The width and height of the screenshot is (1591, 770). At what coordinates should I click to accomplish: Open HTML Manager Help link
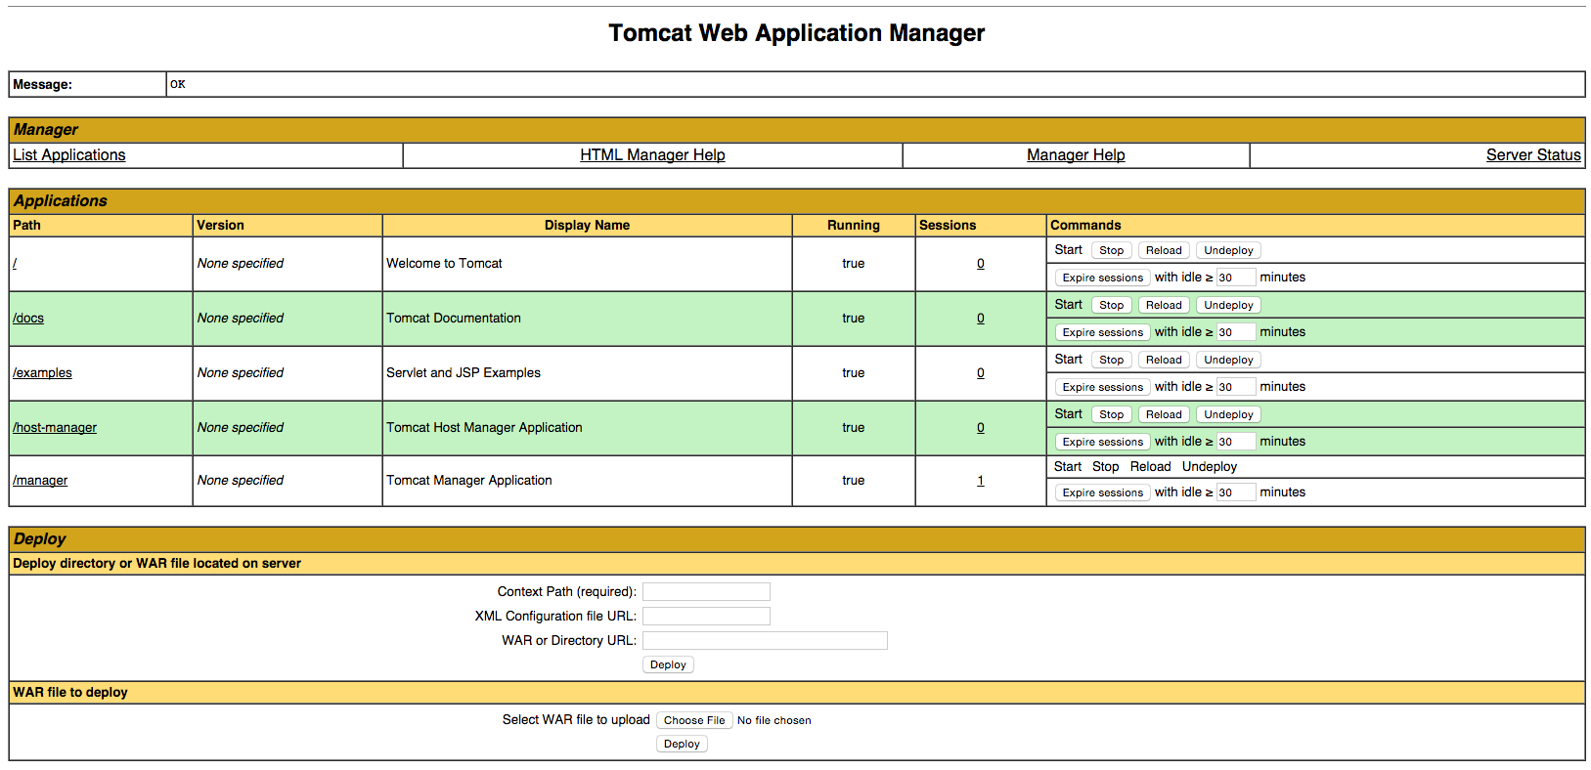click(x=652, y=155)
